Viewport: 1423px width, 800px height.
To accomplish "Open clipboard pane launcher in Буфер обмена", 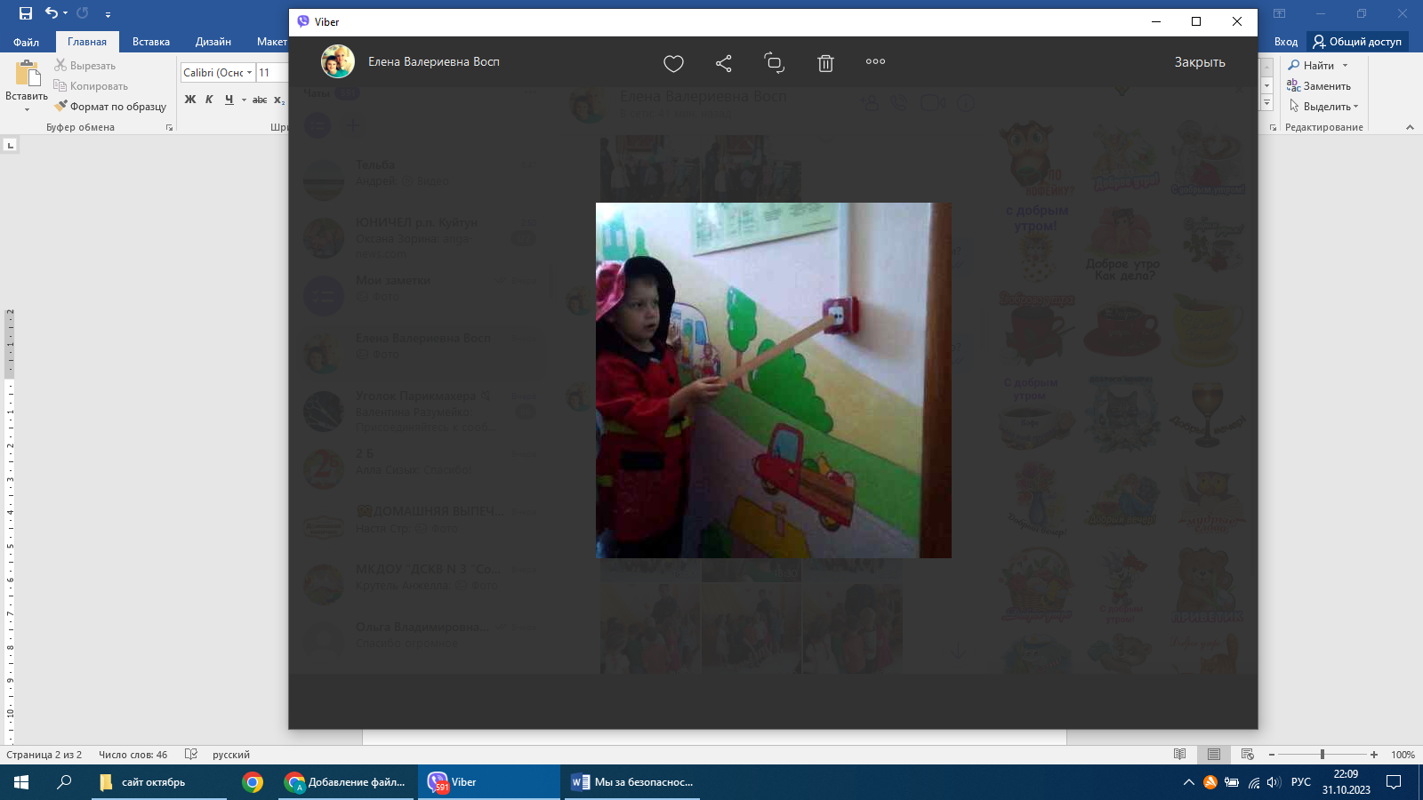I will coord(169,128).
